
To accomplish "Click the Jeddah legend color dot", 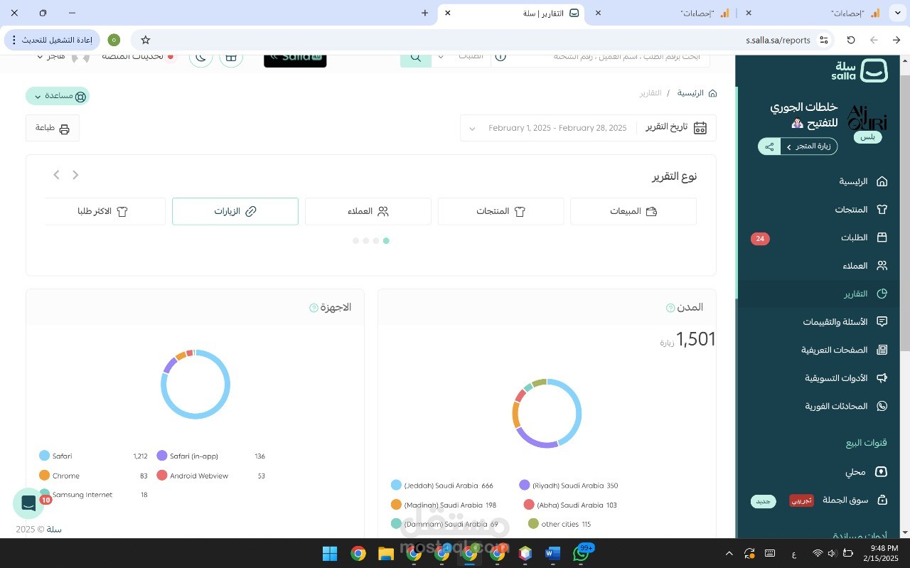I will (396, 485).
